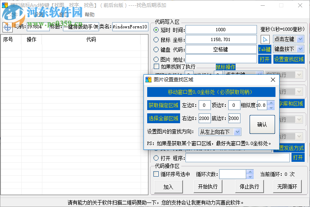310x207 pixels.
Task: Click the 顶边Y input field
Action: [234, 105]
